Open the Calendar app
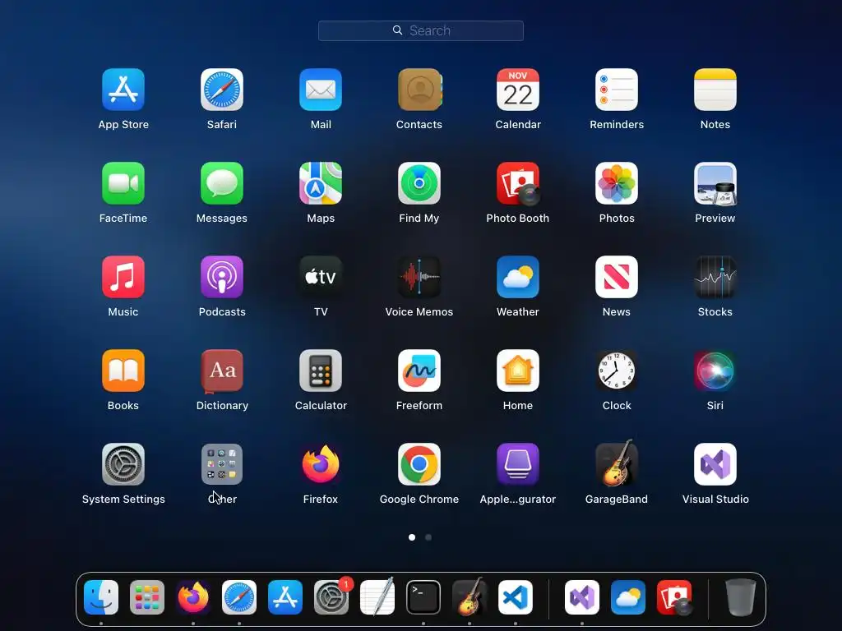Screen dimensions: 842x631 coord(518,90)
